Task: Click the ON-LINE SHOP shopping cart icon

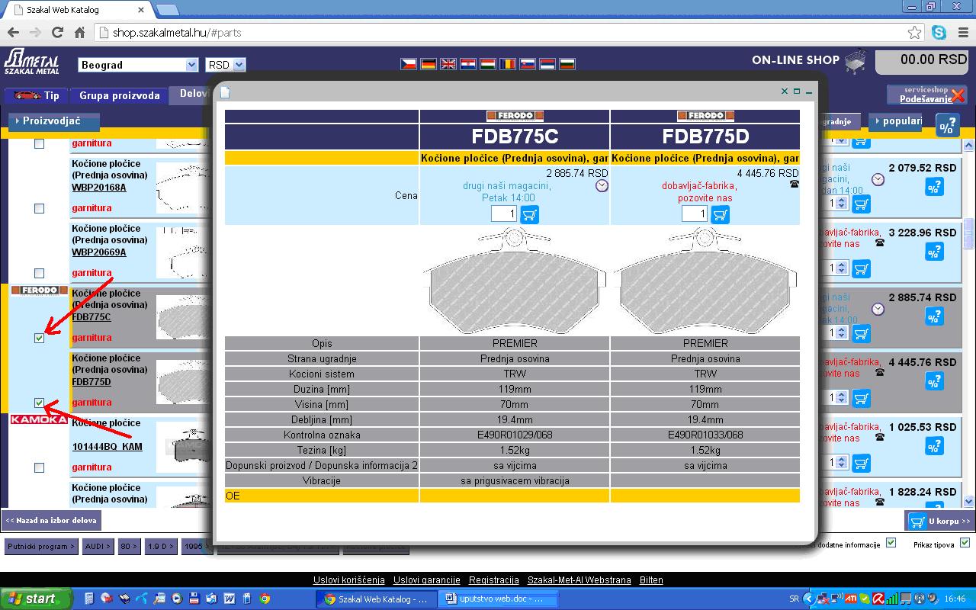Action: point(856,62)
